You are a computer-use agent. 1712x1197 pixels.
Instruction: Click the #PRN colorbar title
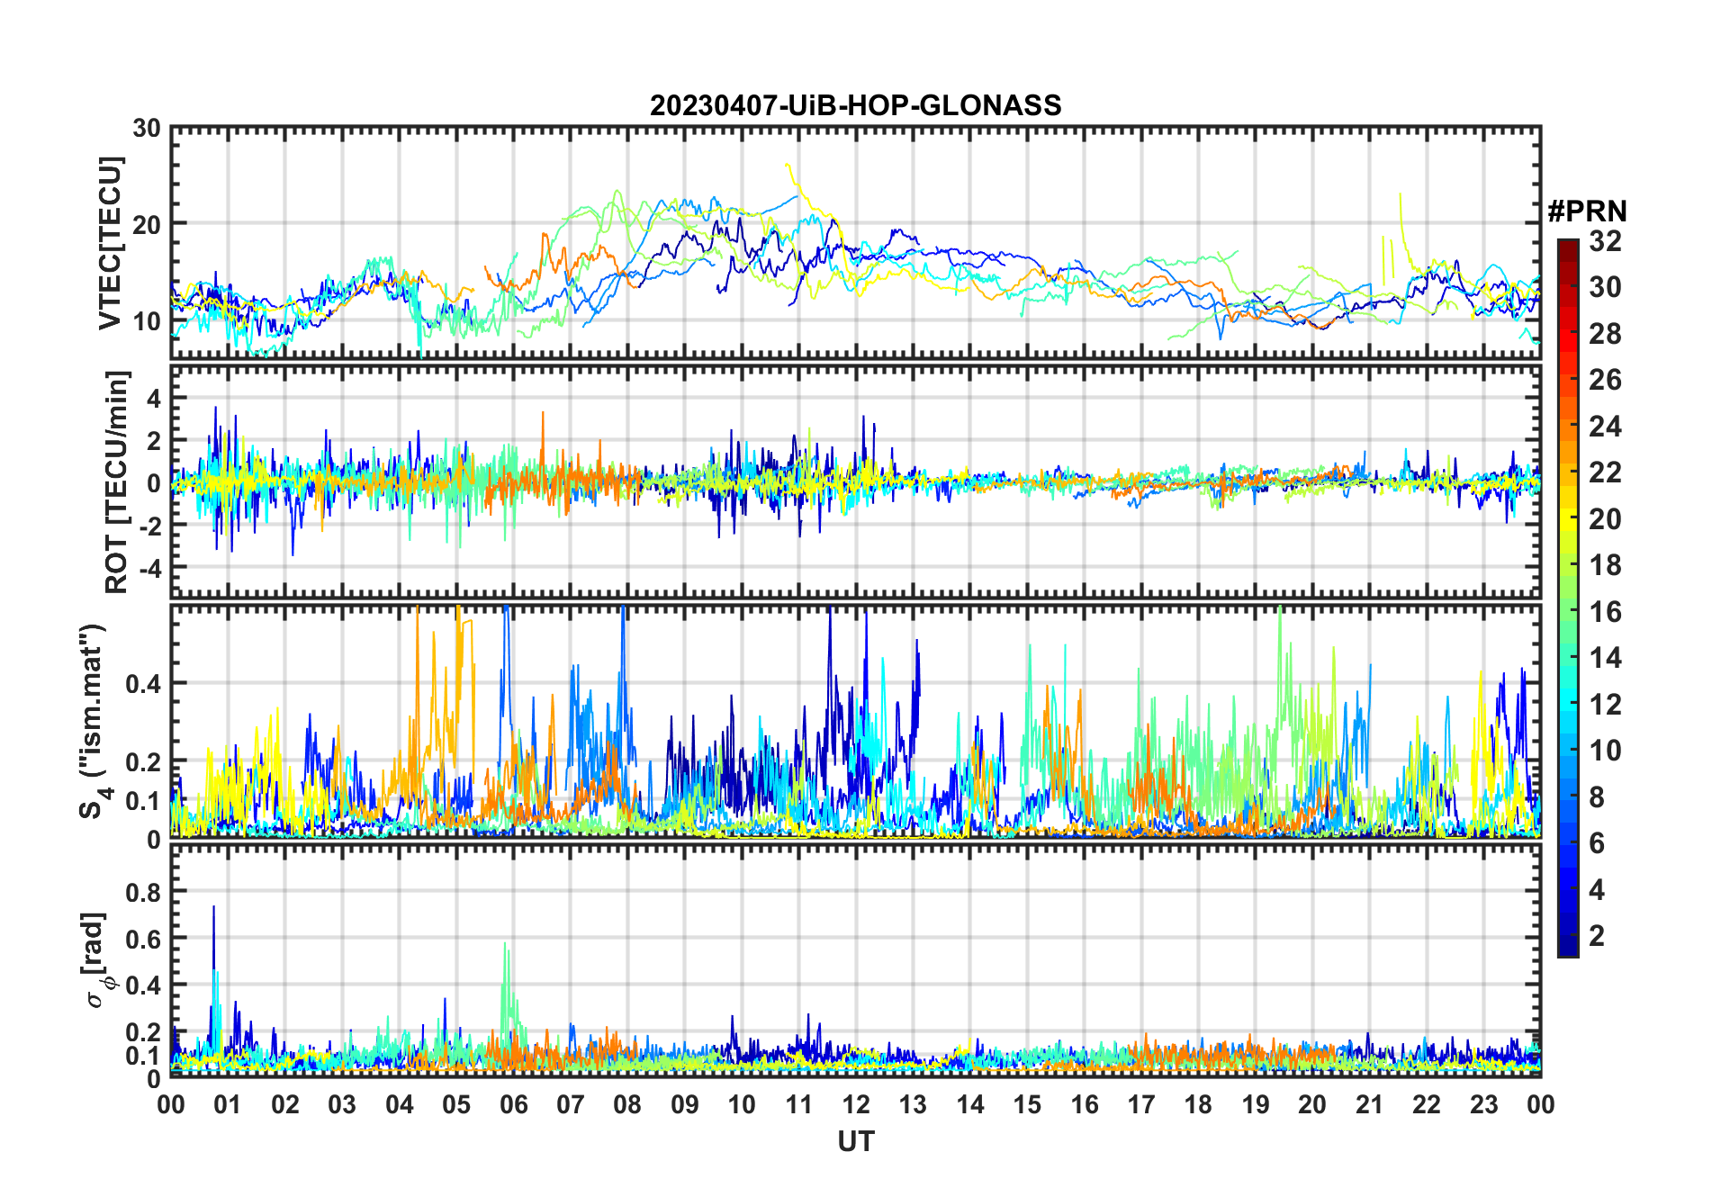point(1587,211)
